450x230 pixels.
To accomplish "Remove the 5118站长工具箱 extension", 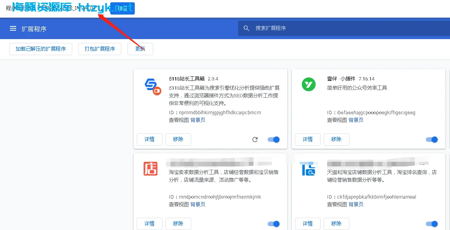I will point(178,140).
